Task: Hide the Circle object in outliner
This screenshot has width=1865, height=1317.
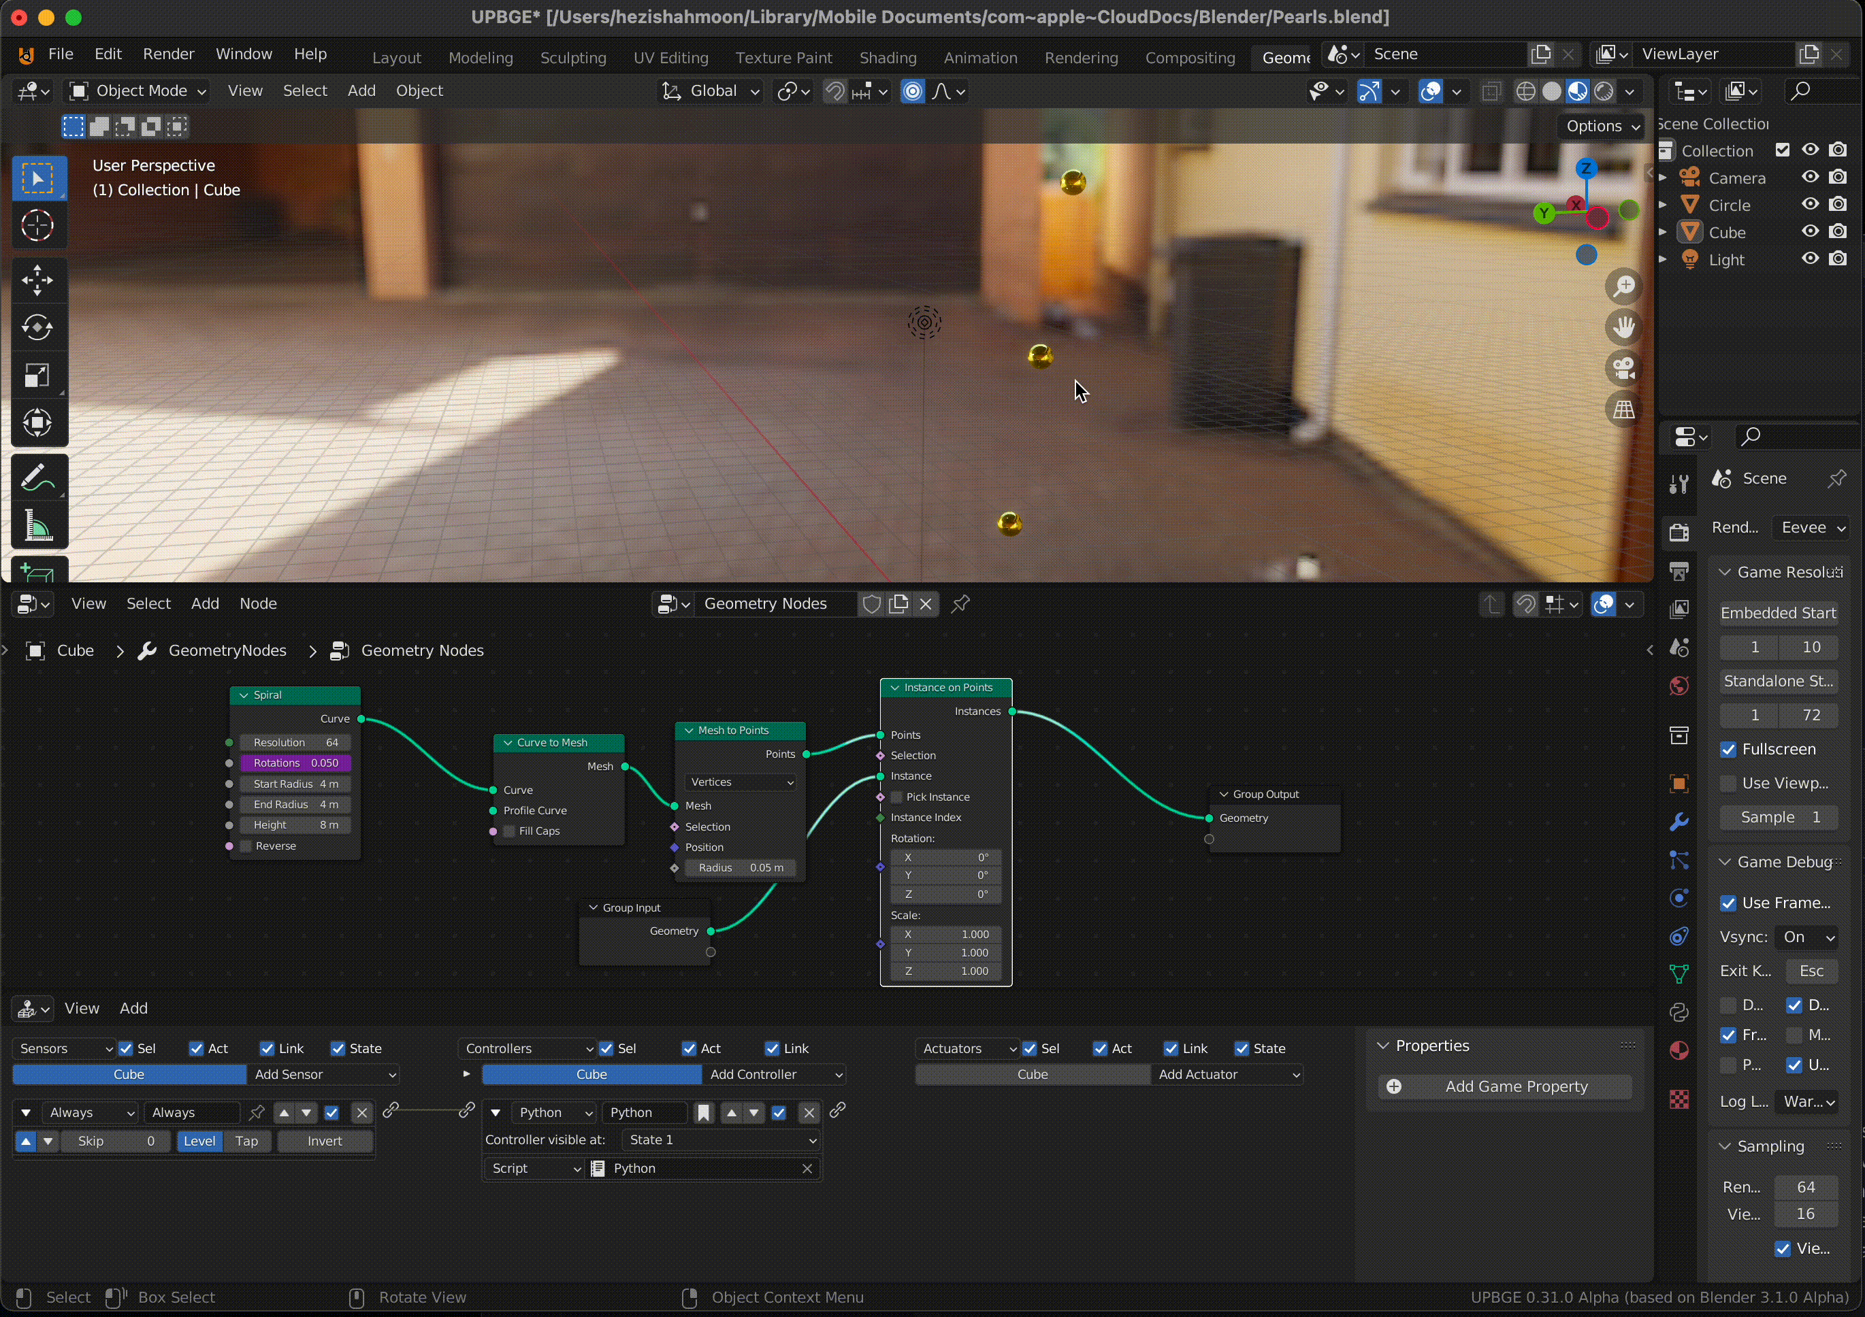Action: tap(1810, 205)
